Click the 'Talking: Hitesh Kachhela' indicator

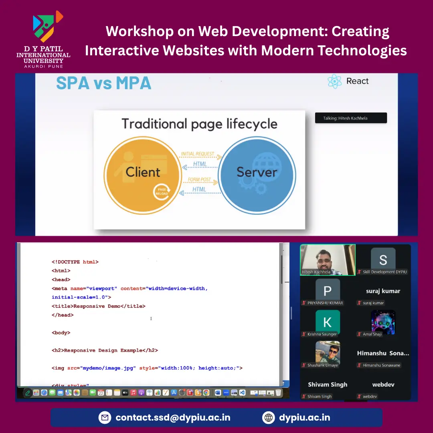tap(351, 118)
